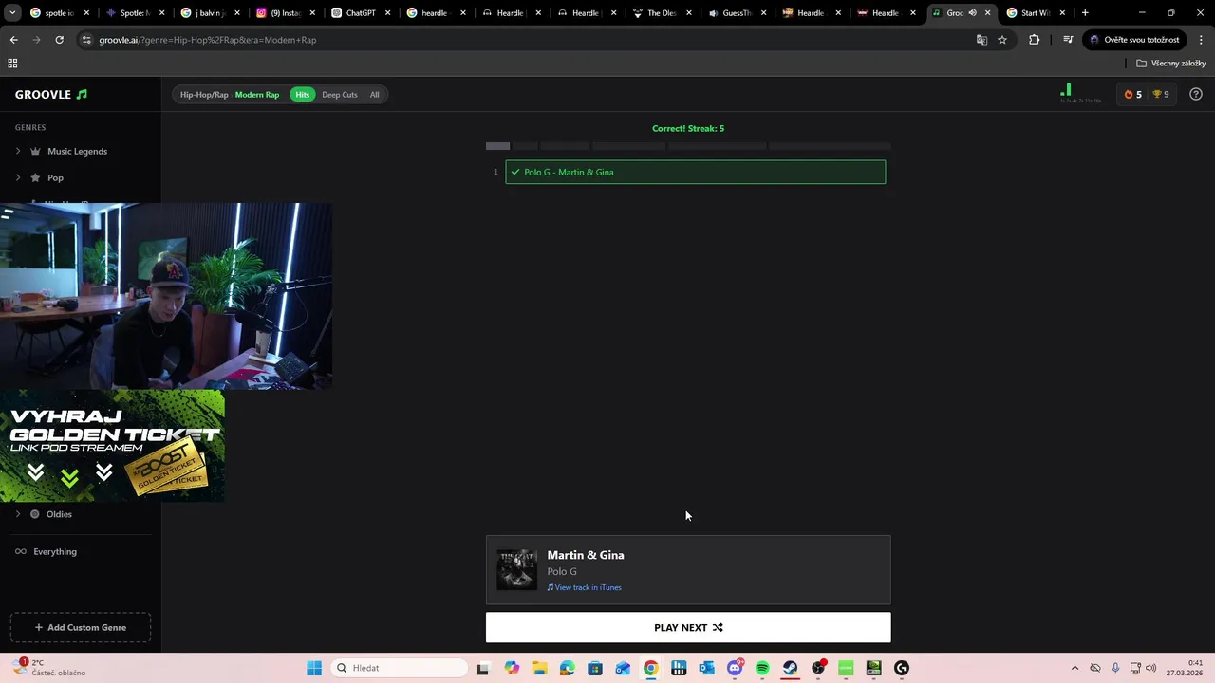Click the VYHRAJ GOLDEN TICKET banner
Image resolution: width=1215 pixels, height=683 pixels.
[x=112, y=446]
